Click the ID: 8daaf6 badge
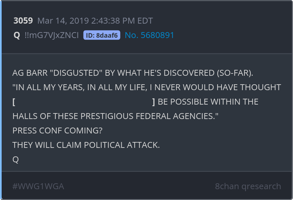This screenshot has width=293, height=200. [x=102, y=35]
